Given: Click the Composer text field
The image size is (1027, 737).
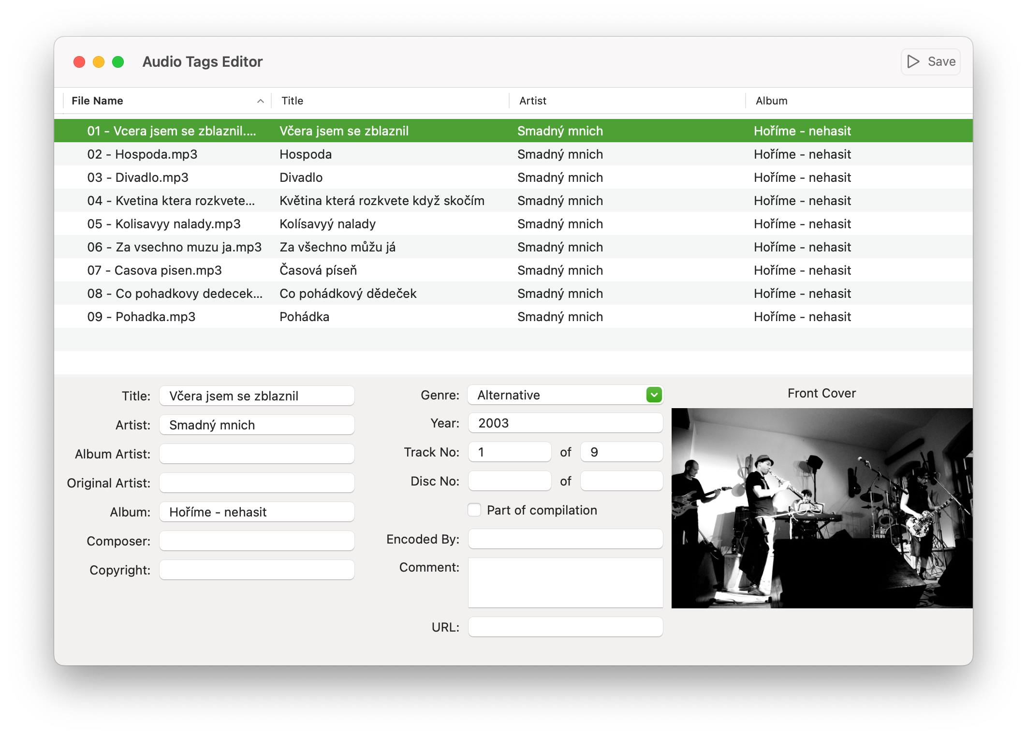Looking at the screenshot, I should (x=257, y=541).
